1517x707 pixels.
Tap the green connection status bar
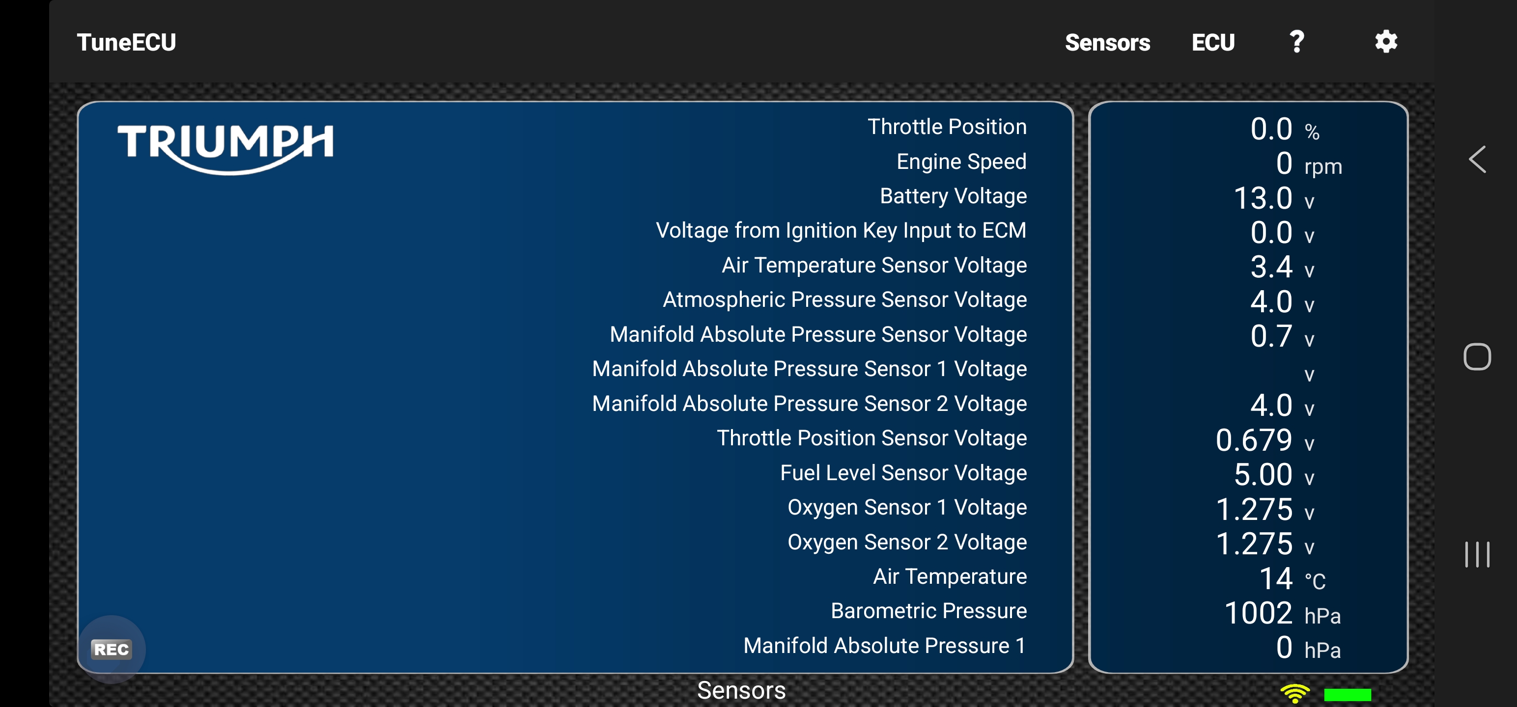(x=1348, y=695)
